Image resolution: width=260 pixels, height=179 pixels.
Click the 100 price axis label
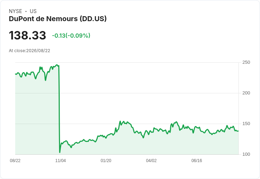point(246,154)
